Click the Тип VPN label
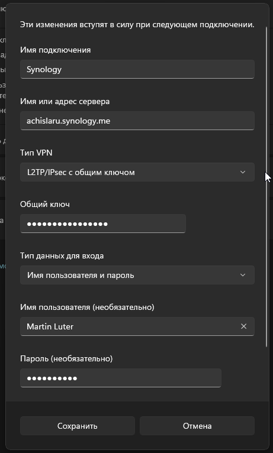The height and width of the screenshot is (453, 273). click(x=36, y=153)
